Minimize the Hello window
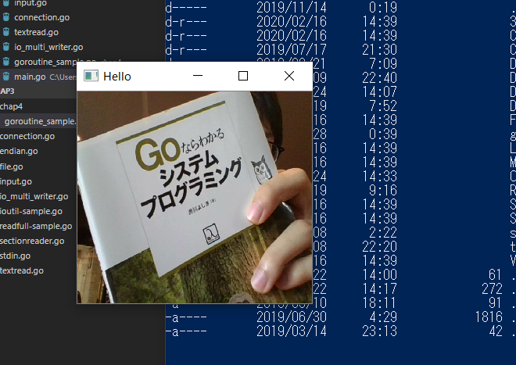The width and height of the screenshot is (516, 365). 198,76
